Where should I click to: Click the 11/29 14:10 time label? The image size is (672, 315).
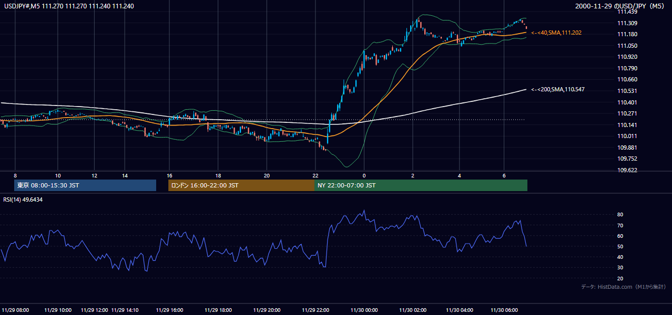coord(125,310)
